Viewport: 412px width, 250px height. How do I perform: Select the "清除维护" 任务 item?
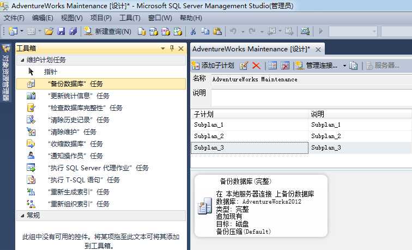pyautogui.click(x=101, y=132)
